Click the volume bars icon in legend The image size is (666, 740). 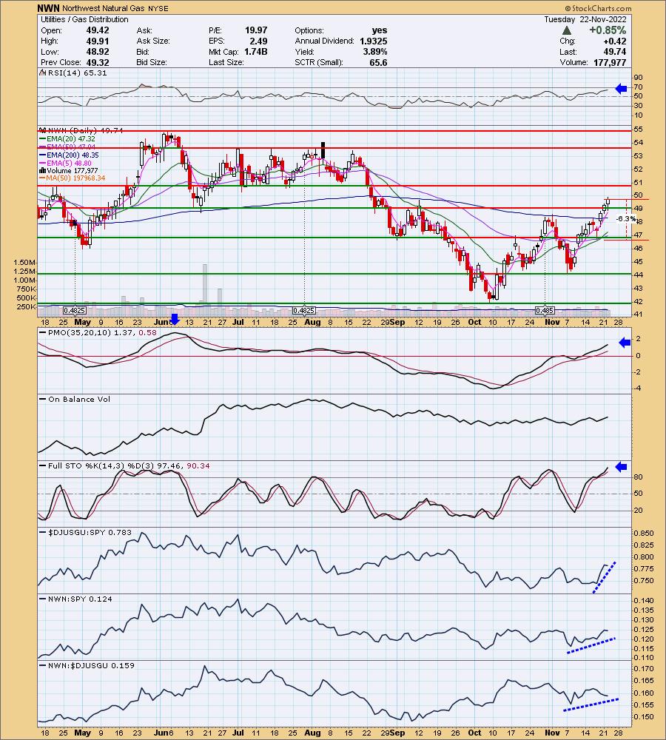[42, 170]
